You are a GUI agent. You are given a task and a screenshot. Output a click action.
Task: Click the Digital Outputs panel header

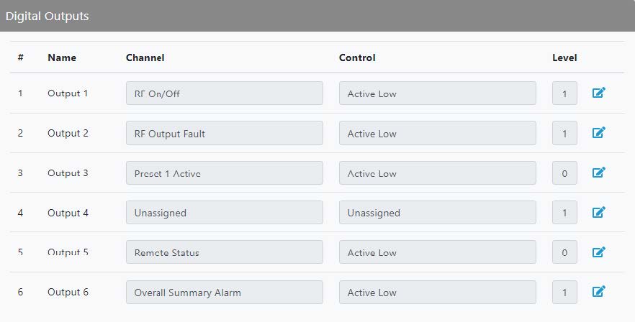click(317, 16)
